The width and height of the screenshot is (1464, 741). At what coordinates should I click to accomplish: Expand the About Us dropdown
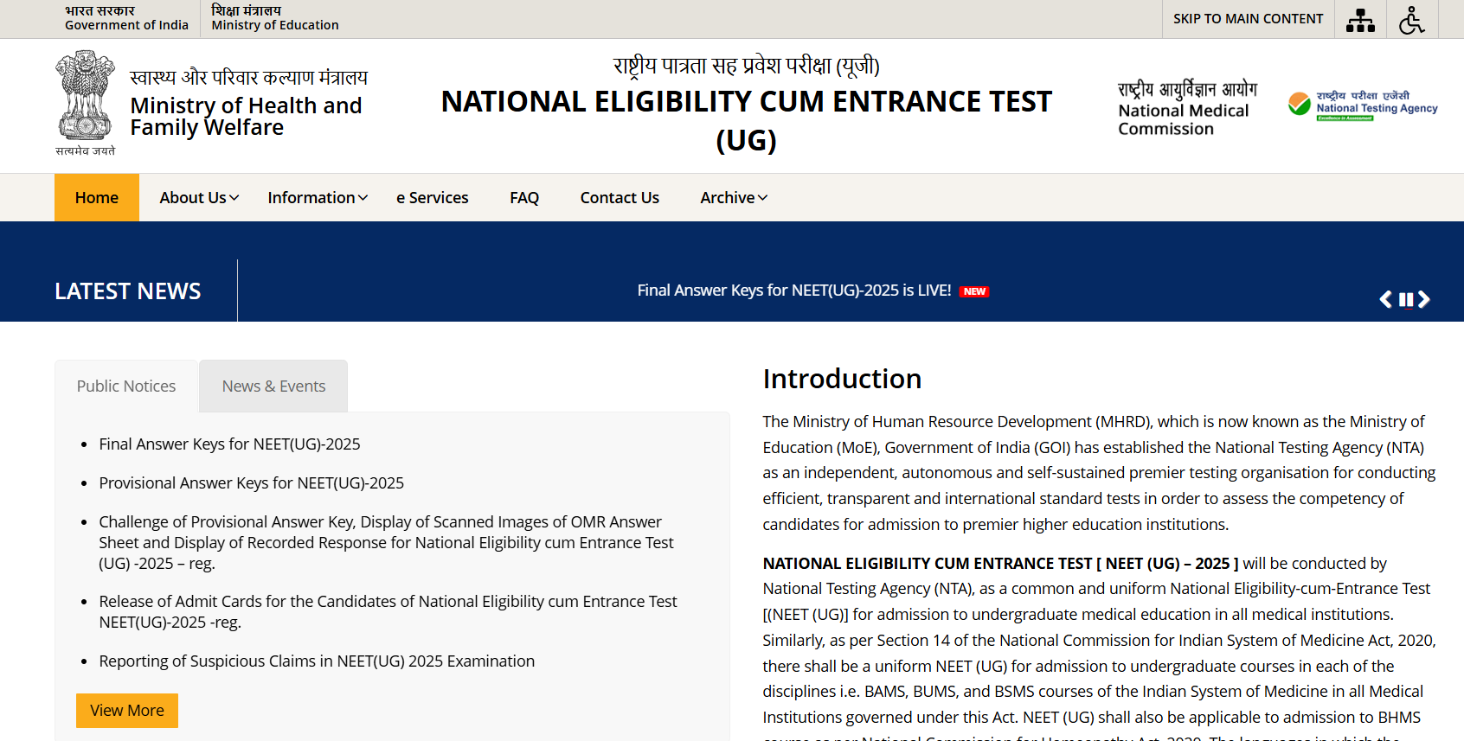(199, 197)
